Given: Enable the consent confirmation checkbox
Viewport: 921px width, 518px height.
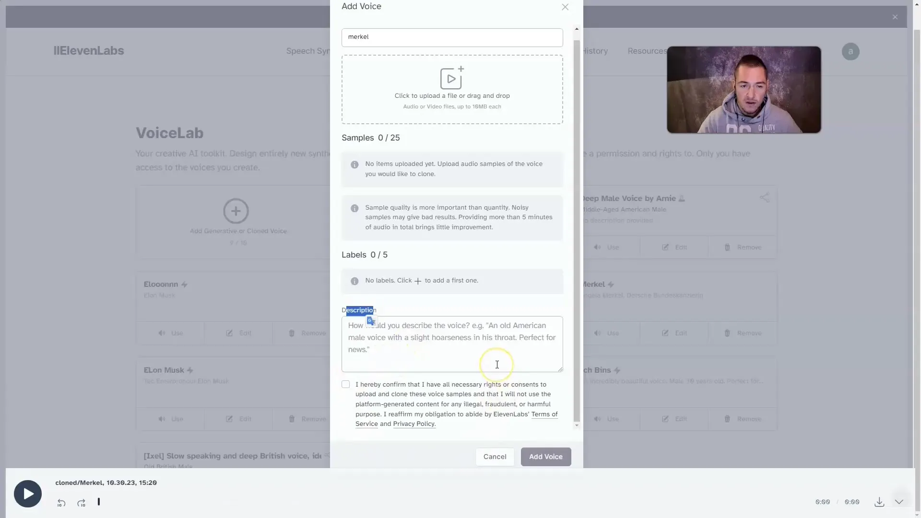Looking at the screenshot, I should coord(345,384).
